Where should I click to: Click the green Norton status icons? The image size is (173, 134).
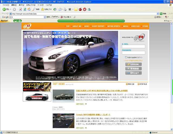(17, 21)
